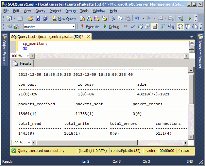Toggle the Results to Grid icon
Screen dimensions: 205x166
pos(188,27)
